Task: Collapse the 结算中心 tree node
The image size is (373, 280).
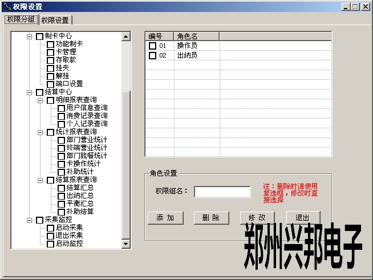Action: pos(29,92)
